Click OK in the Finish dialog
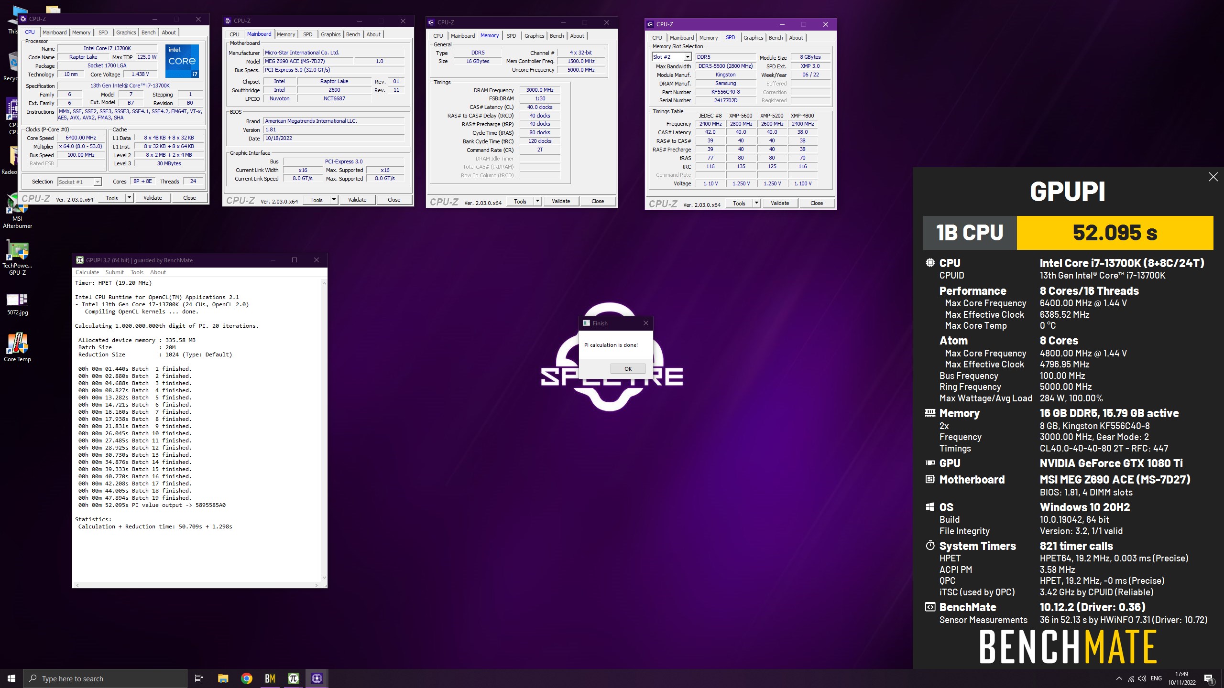1224x688 pixels. [x=628, y=369]
